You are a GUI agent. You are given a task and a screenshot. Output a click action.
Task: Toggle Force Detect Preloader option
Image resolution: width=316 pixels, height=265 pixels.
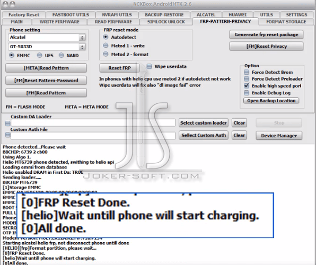point(247,79)
